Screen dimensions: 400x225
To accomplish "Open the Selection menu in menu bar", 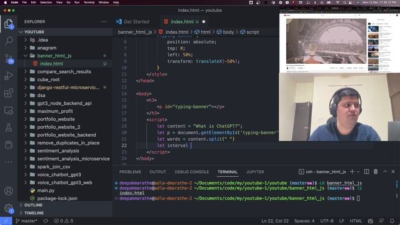I will pyautogui.click(x=46, y=2).
